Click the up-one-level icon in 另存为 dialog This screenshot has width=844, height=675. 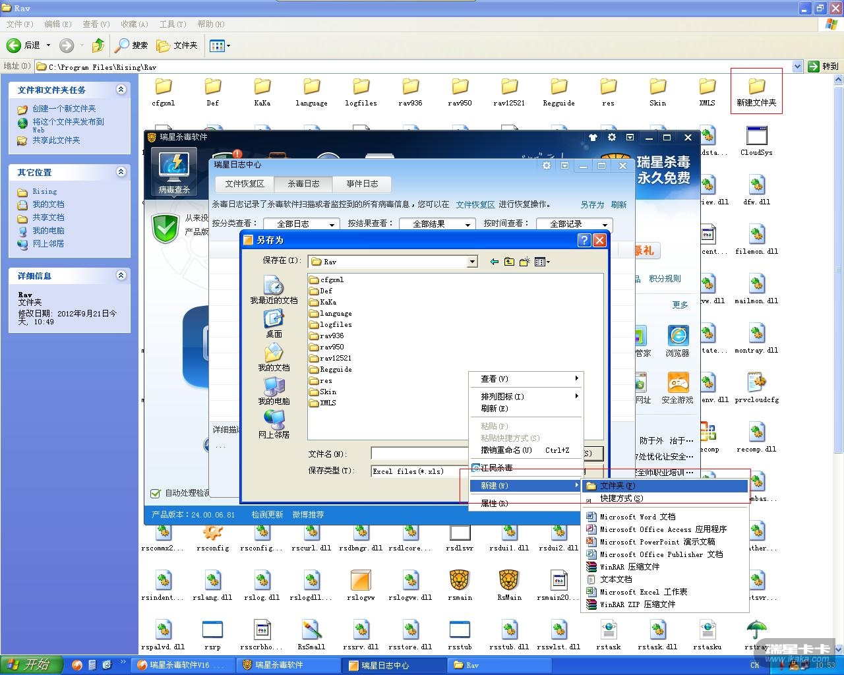(x=510, y=262)
